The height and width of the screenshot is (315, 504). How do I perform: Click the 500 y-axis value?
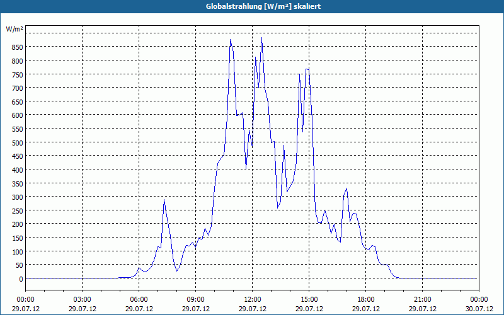coord(18,143)
